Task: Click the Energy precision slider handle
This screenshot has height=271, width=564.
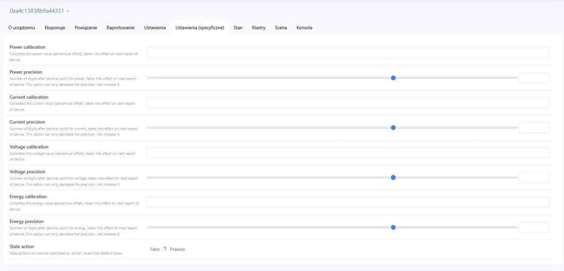Action: pos(393,227)
